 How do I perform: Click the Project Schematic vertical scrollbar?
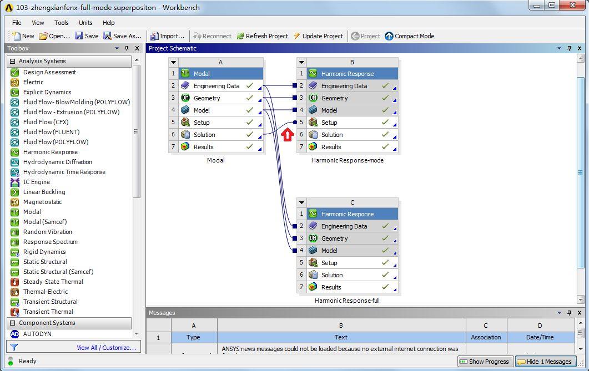pyautogui.click(x=580, y=172)
